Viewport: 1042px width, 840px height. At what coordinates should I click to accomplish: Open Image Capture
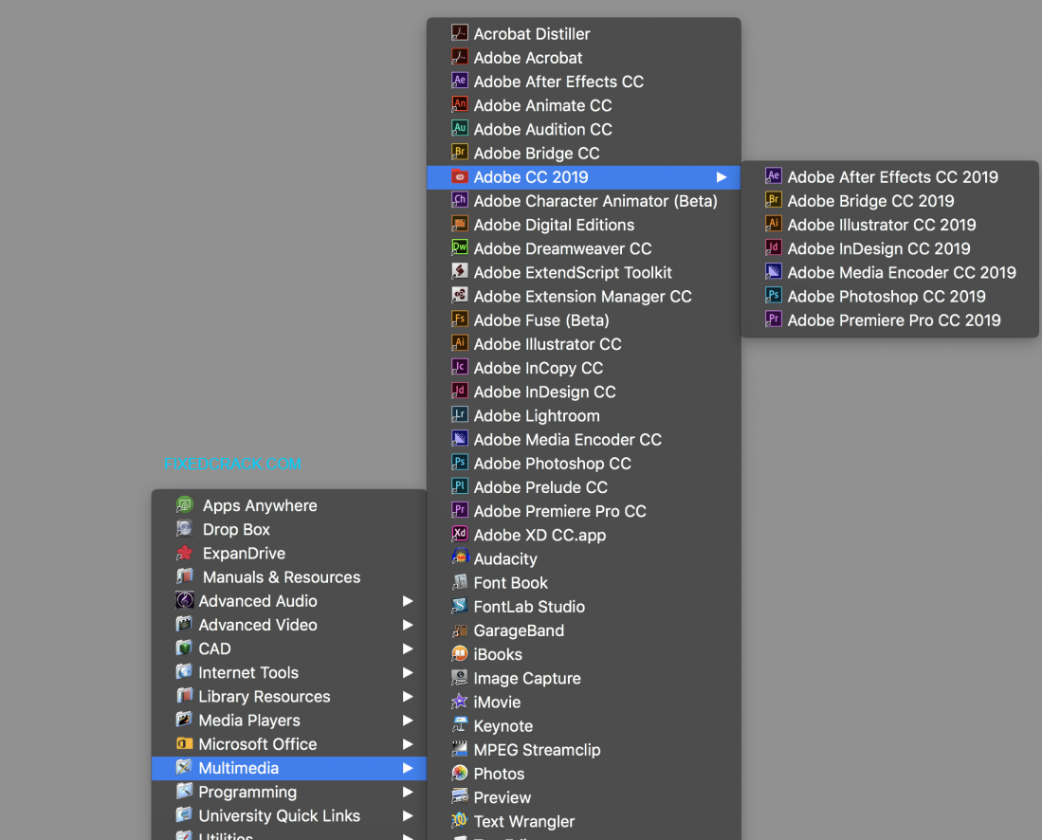click(x=583, y=679)
